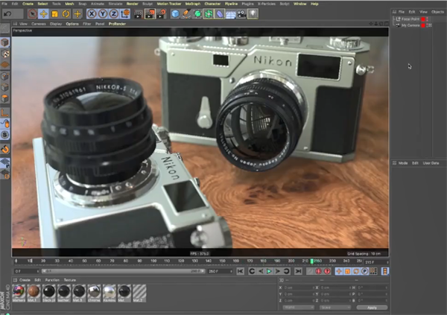The height and width of the screenshot is (315, 447).
Task: Open the Render menu
Action: 132,4
